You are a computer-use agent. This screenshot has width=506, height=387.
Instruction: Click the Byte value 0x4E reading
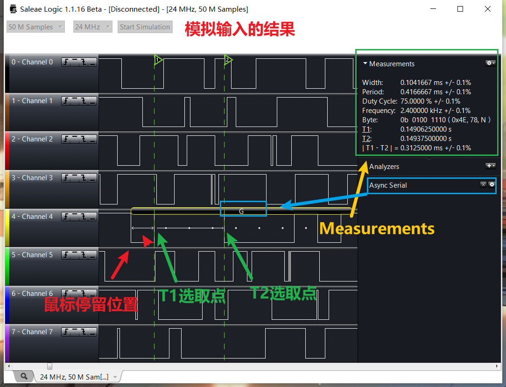[x=445, y=120]
